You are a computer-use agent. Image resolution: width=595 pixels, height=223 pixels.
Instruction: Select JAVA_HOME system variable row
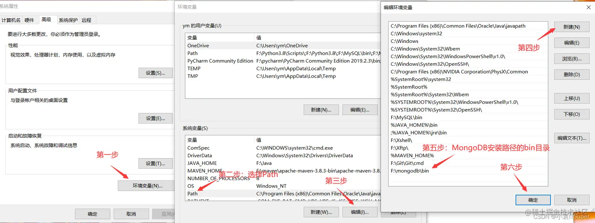coord(283,163)
